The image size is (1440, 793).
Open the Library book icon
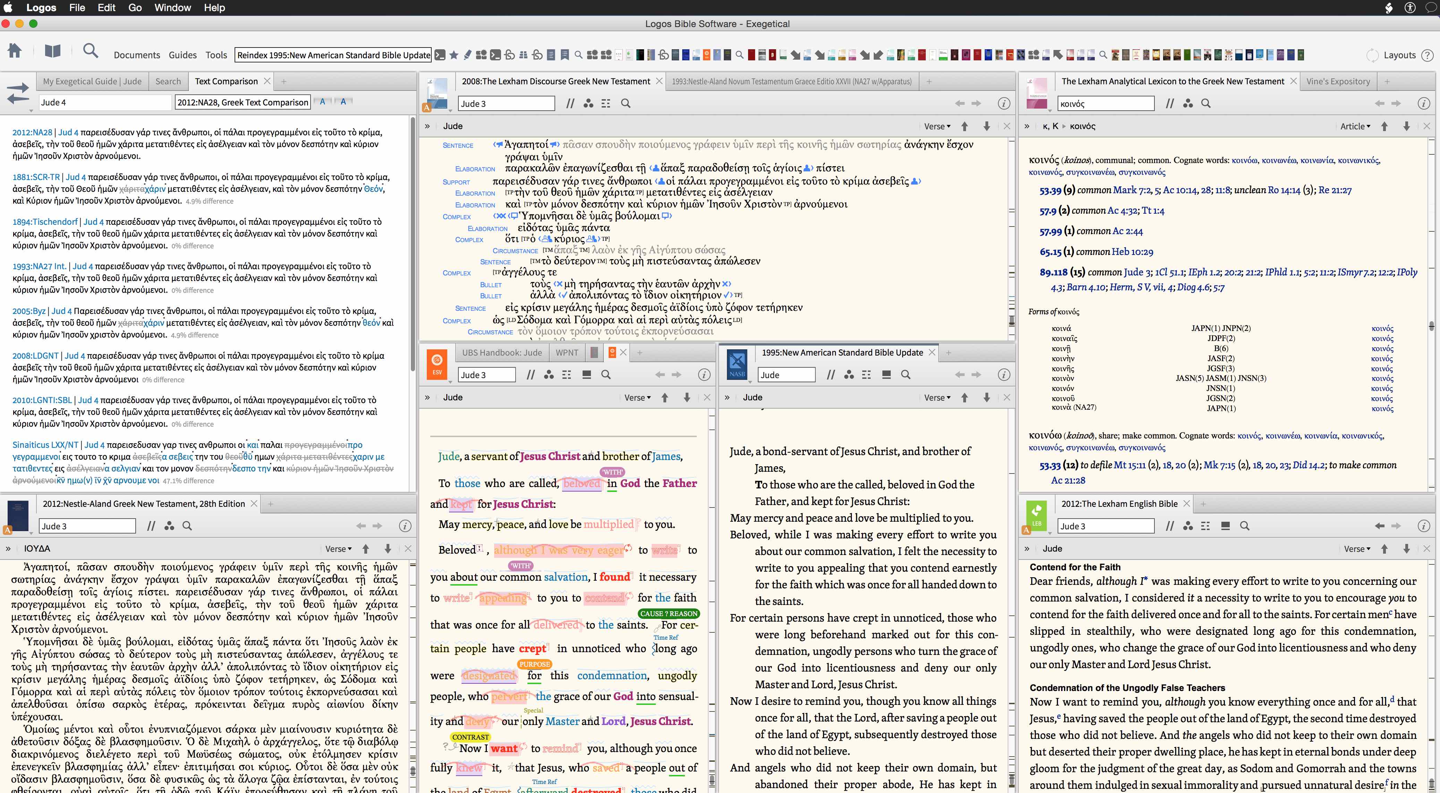(52, 52)
